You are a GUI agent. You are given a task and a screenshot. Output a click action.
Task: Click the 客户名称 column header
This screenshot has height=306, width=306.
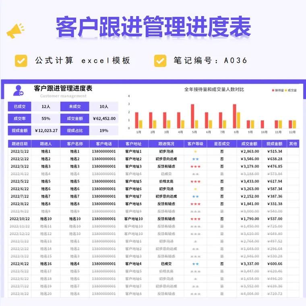[75, 144]
